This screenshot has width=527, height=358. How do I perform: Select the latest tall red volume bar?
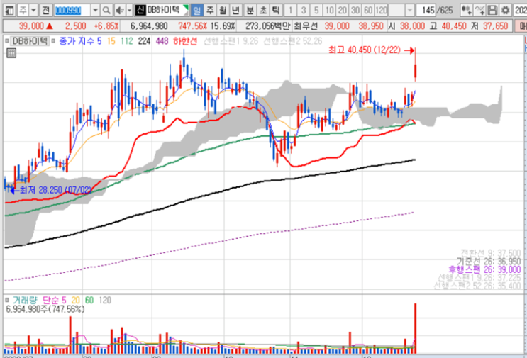tap(416, 328)
